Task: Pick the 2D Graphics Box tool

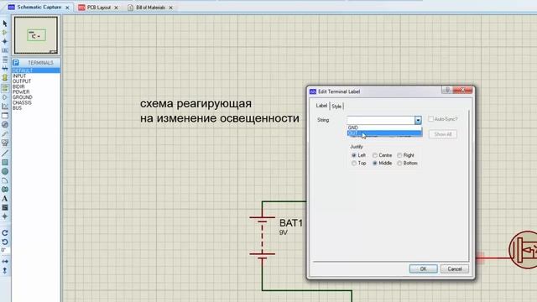Action: coord(5,162)
